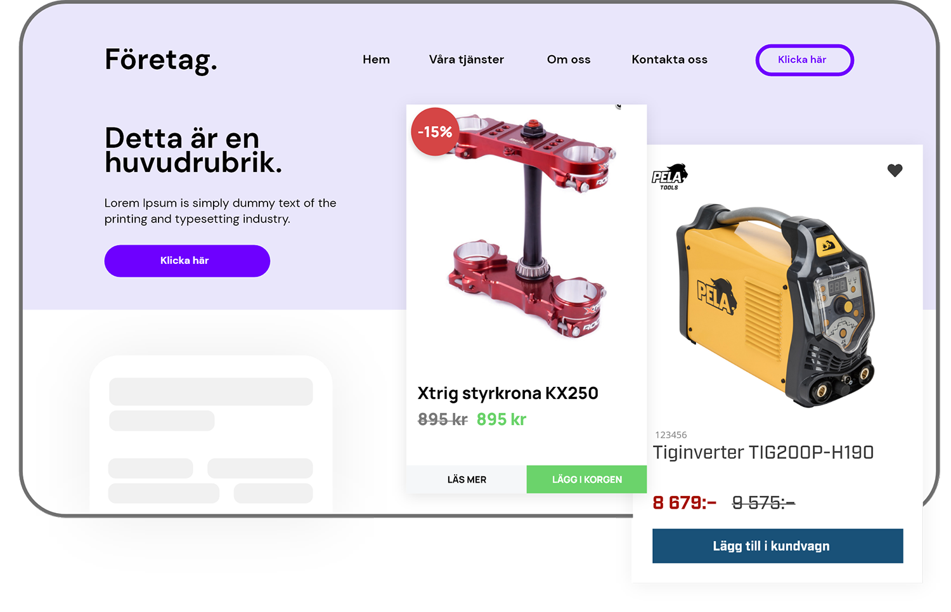Open the Hem menu item
The image size is (951, 612).
(x=376, y=60)
